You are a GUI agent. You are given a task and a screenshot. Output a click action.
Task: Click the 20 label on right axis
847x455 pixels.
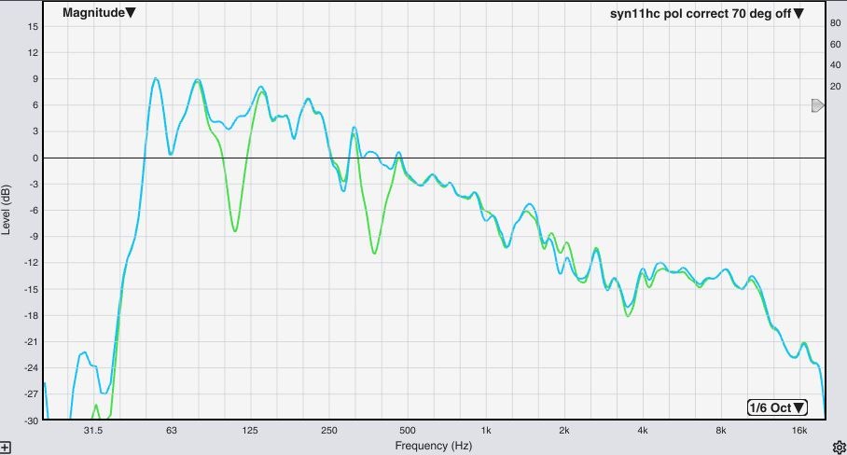coord(835,87)
